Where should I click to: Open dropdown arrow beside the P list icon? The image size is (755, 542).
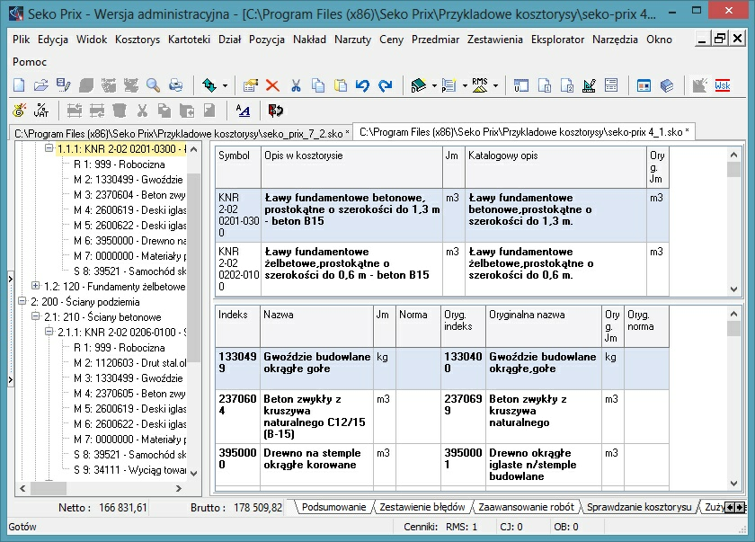(x=465, y=86)
